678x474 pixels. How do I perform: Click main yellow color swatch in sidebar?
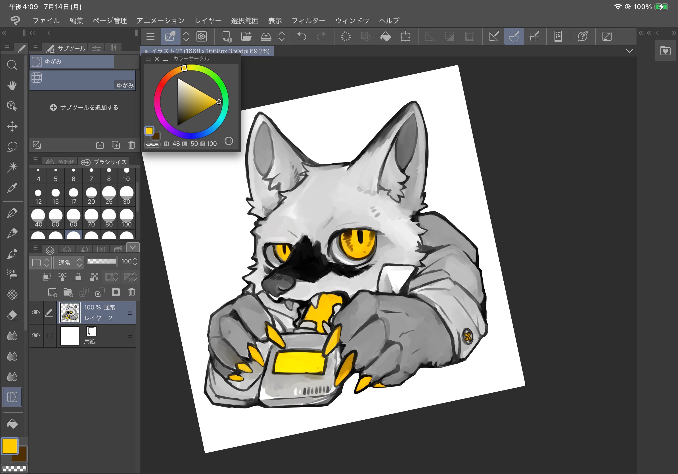click(x=9, y=446)
